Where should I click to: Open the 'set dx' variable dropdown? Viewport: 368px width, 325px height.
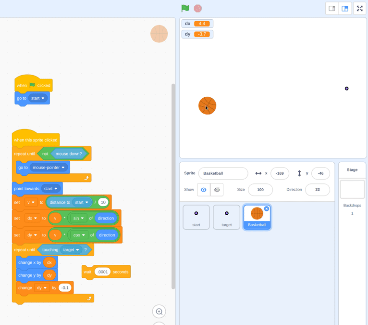pyautogui.click(x=32, y=218)
